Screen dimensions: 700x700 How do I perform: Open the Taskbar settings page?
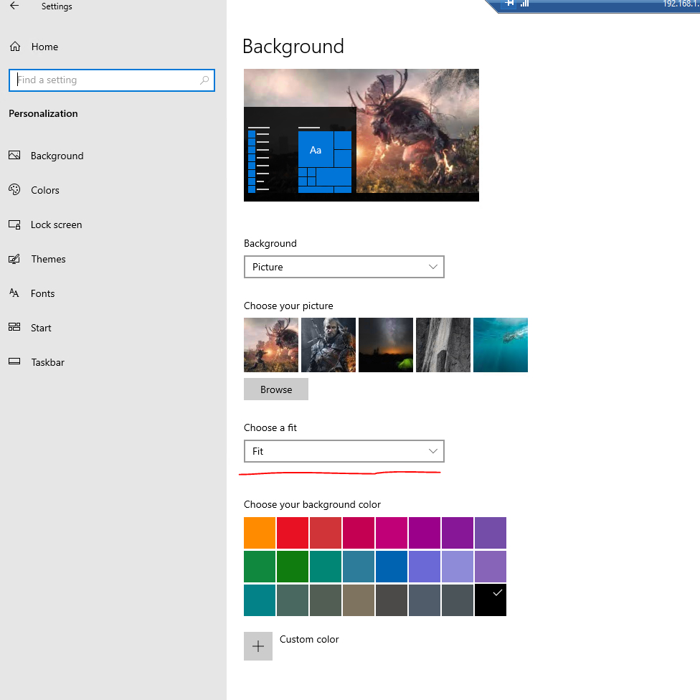(48, 362)
